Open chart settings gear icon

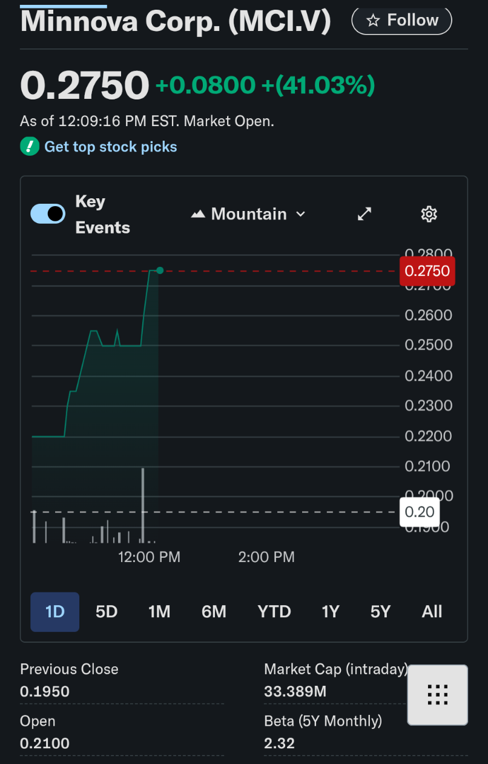429,214
